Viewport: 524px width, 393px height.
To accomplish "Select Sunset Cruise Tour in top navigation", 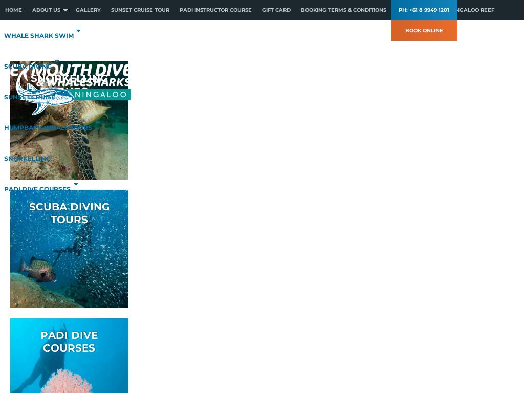I will point(140,10).
